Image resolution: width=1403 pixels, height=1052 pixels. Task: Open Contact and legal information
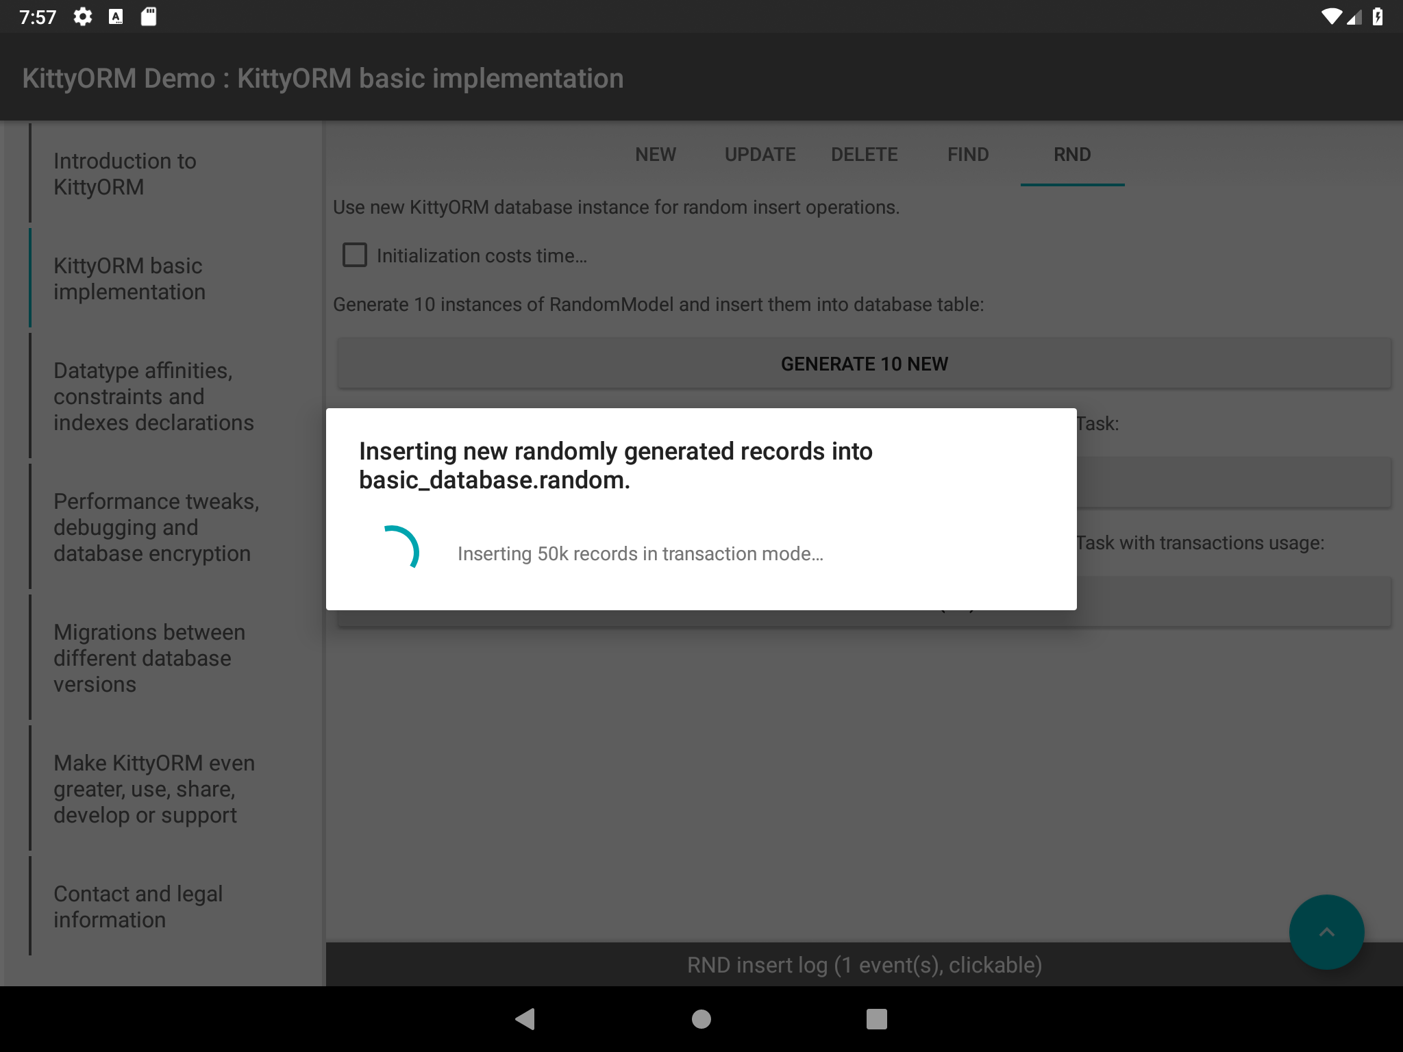176,907
